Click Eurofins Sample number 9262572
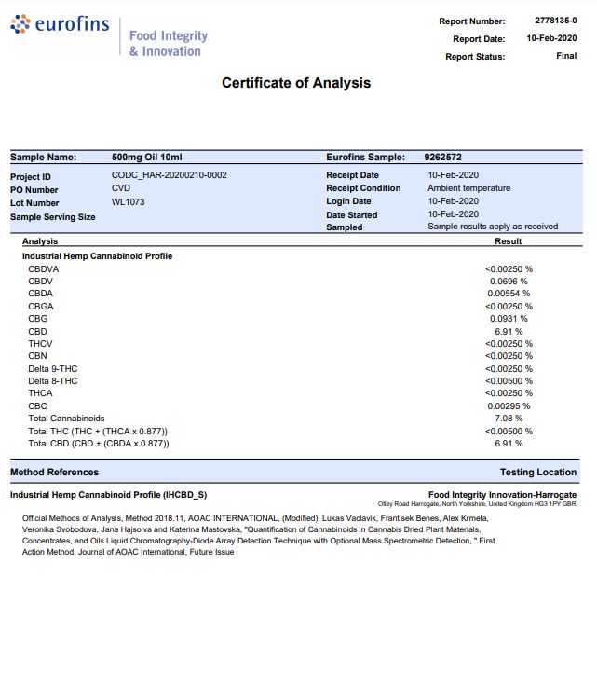Screen dimensions: 597x673 (x=442, y=158)
